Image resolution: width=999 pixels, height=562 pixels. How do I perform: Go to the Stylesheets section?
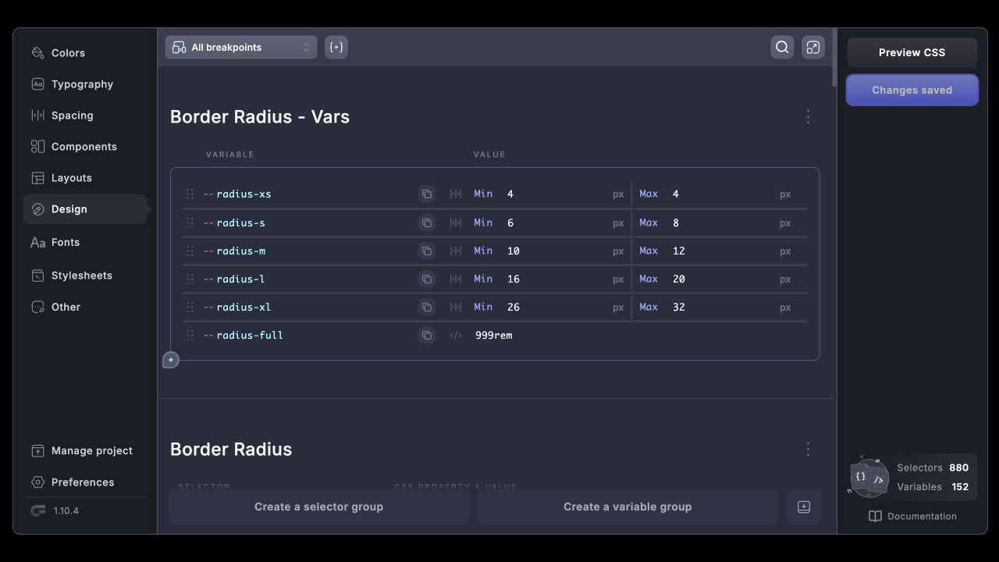coord(85,276)
